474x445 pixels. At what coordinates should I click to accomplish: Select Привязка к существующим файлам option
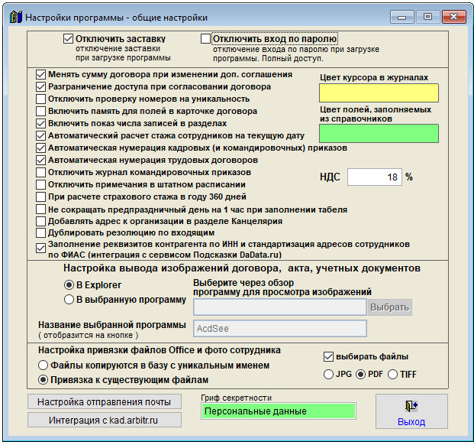tap(43, 379)
